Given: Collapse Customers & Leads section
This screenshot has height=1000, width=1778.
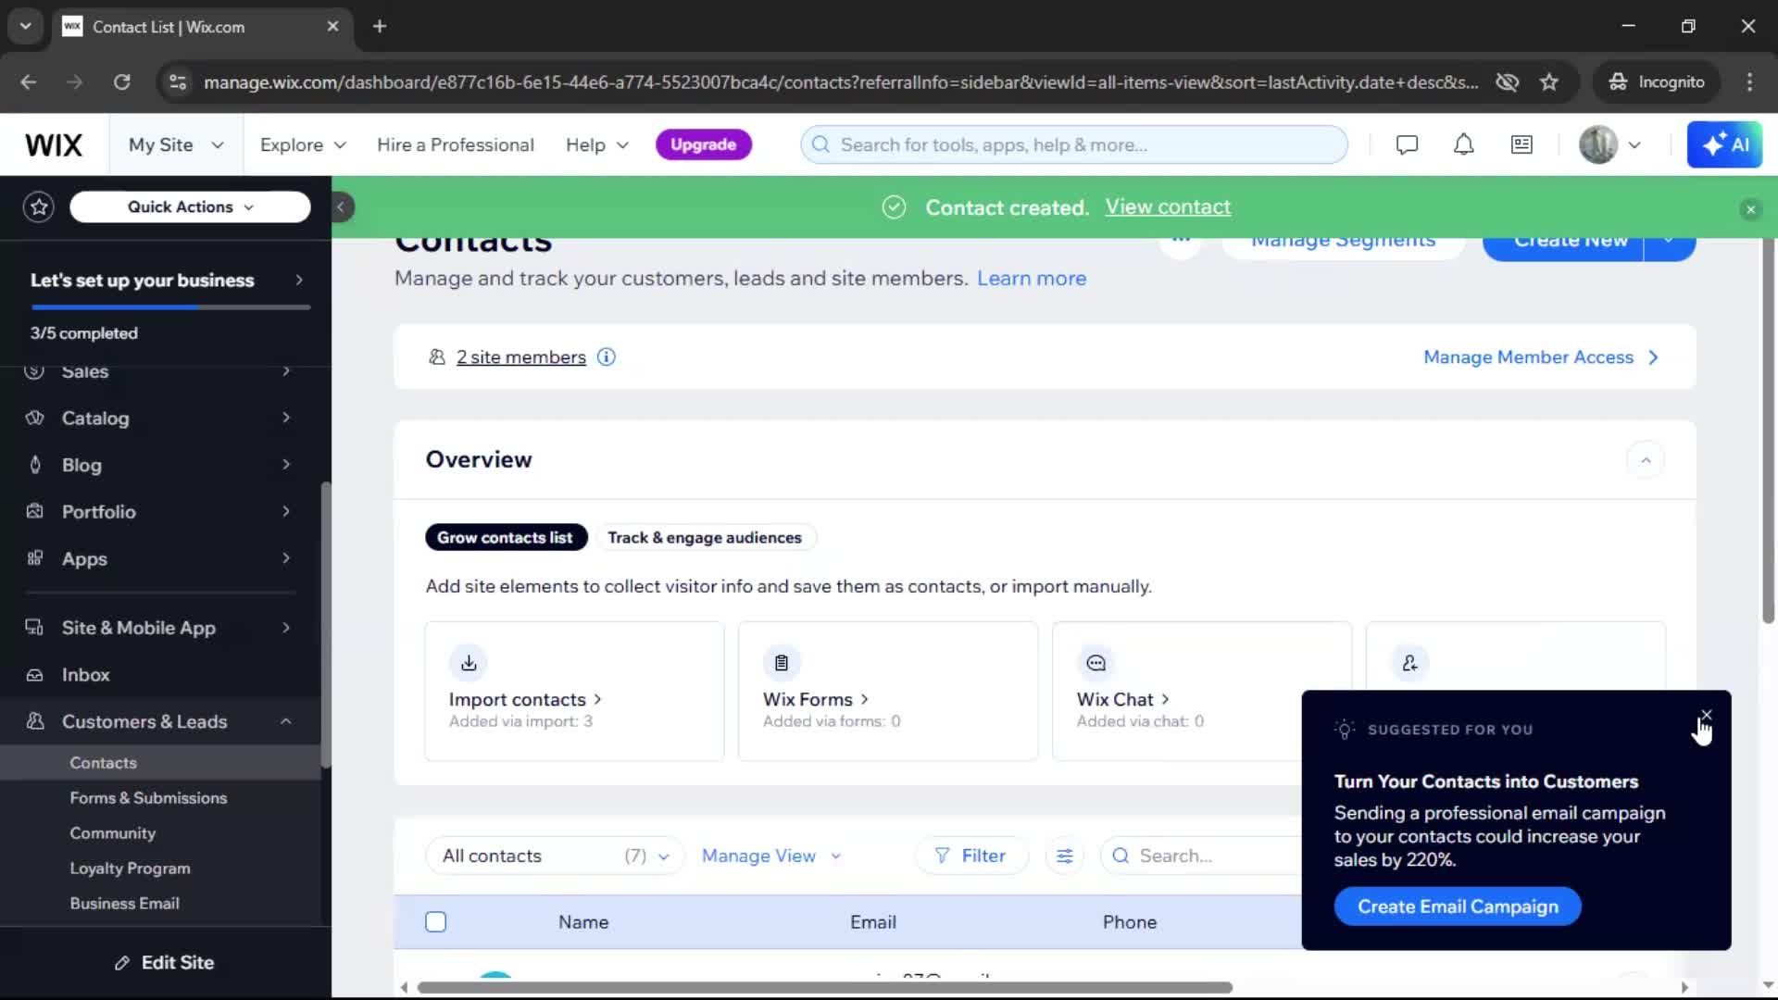Looking at the screenshot, I should tap(286, 722).
